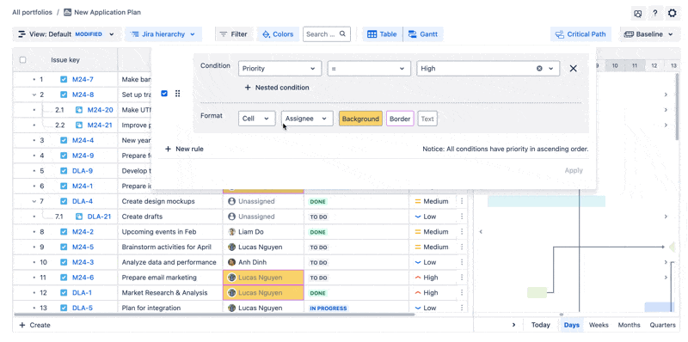Open the feedback chat icon
Image resolution: width=688 pixels, height=342 pixels.
638,13
